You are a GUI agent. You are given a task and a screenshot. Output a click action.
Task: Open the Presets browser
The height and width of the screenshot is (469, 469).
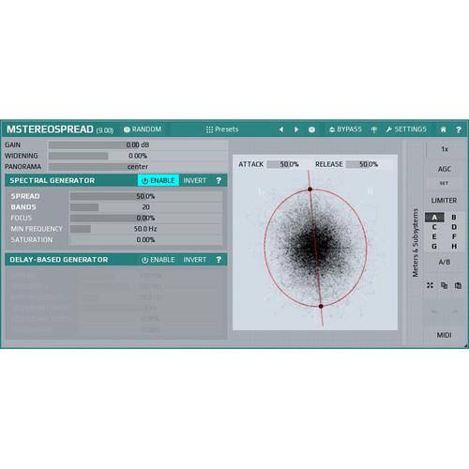pyautogui.click(x=222, y=129)
